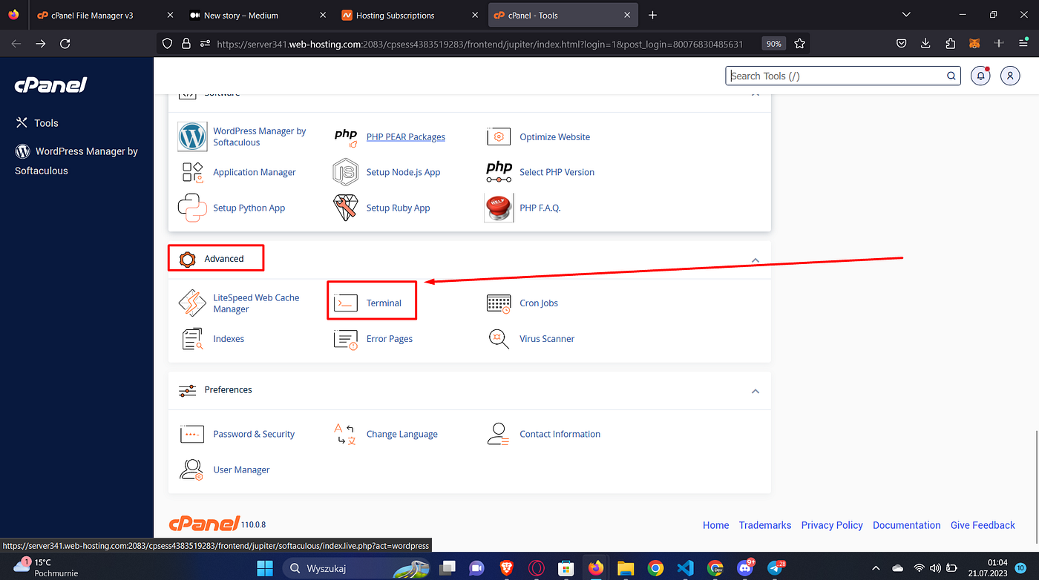This screenshot has width=1039, height=580.
Task: Open LiteSpeed Web Cache Manager
Action: [x=256, y=303]
